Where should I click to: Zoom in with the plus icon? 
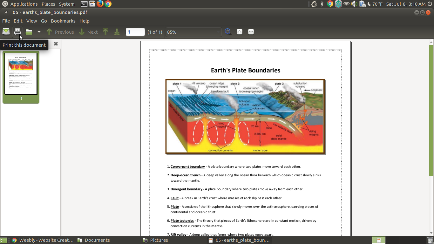pyautogui.click(x=240, y=32)
